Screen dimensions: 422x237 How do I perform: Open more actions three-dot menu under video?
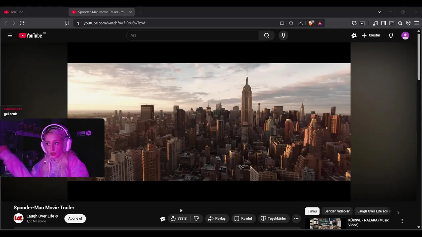click(296, 219)
